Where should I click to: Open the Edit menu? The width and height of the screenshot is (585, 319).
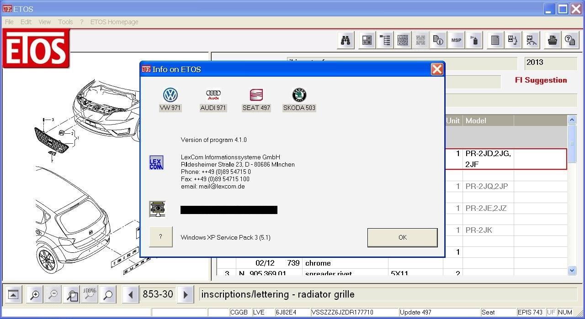pyautogui.click(x=26, y=22)
